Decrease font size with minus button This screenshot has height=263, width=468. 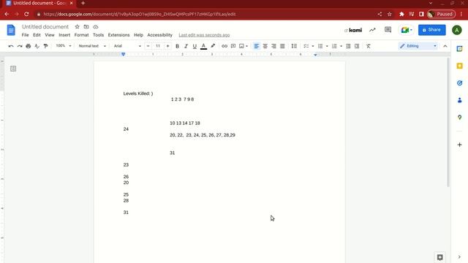coord(148,46)
